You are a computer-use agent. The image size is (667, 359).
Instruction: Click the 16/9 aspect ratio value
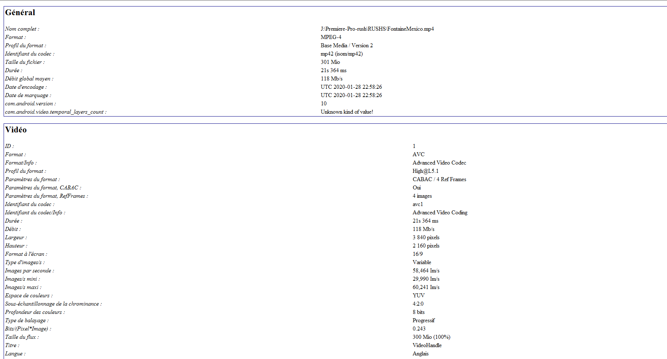418,254
